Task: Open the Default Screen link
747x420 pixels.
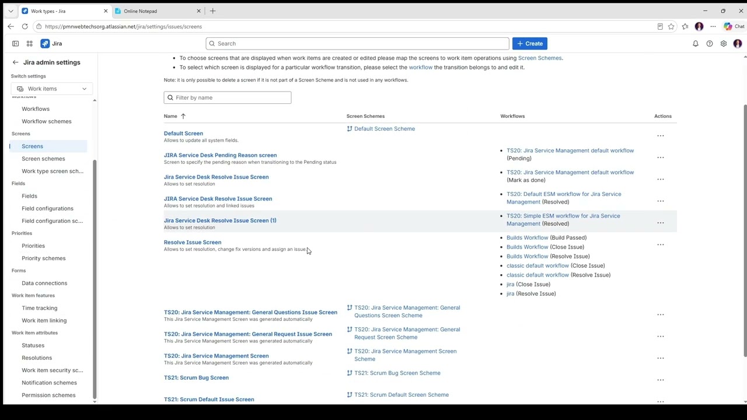Action: pyautogui.click(x=183, y=134)
